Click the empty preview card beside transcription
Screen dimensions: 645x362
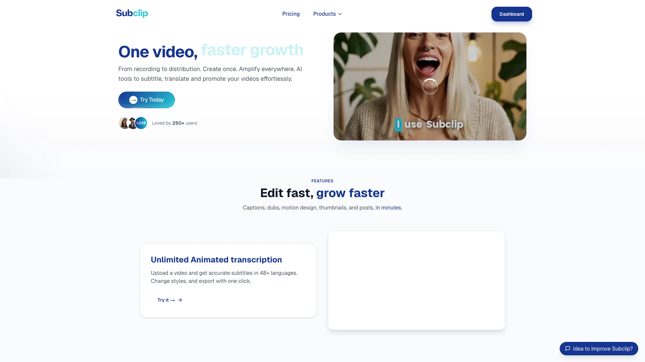coord(416,280)
